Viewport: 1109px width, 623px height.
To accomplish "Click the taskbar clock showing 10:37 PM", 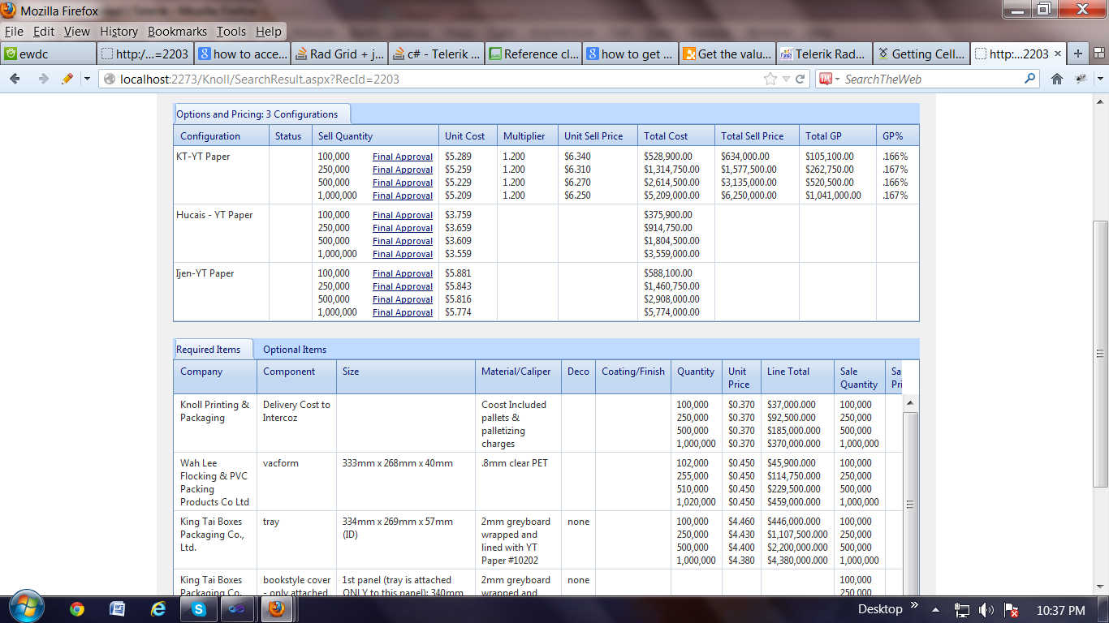I will pos(1060,610).
